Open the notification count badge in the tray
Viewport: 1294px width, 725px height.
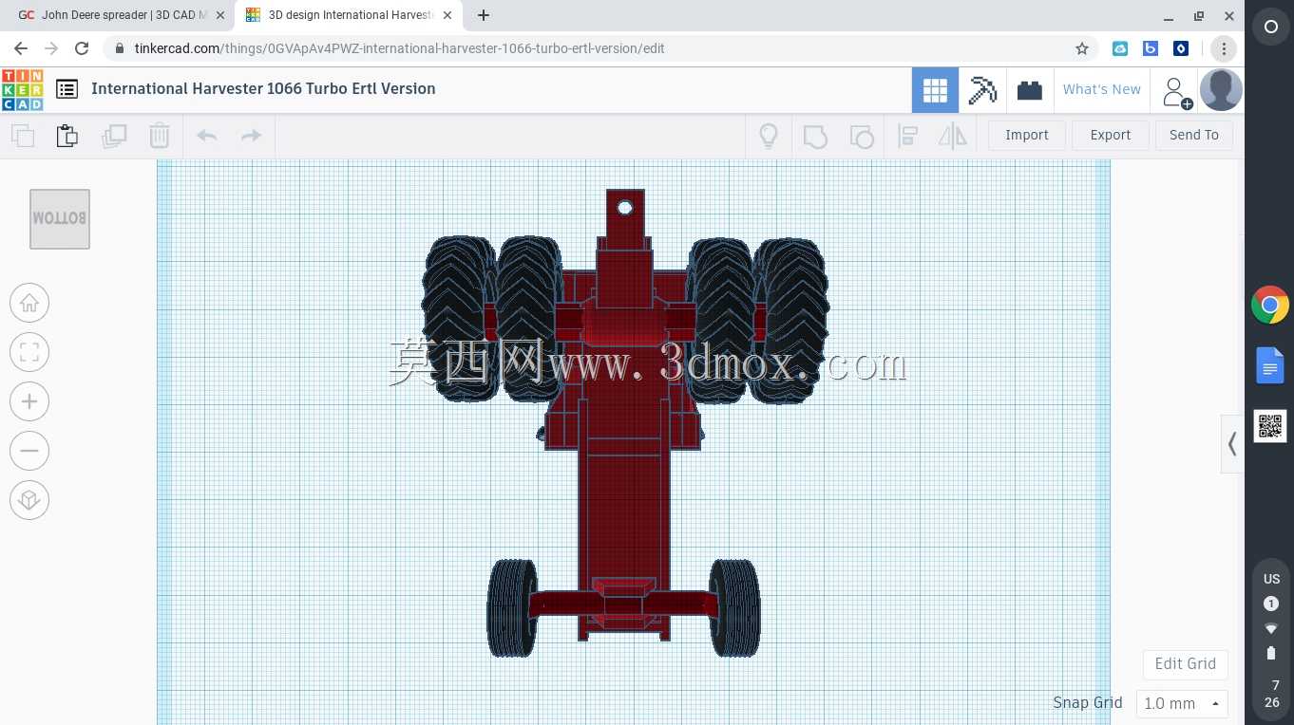1271,604
